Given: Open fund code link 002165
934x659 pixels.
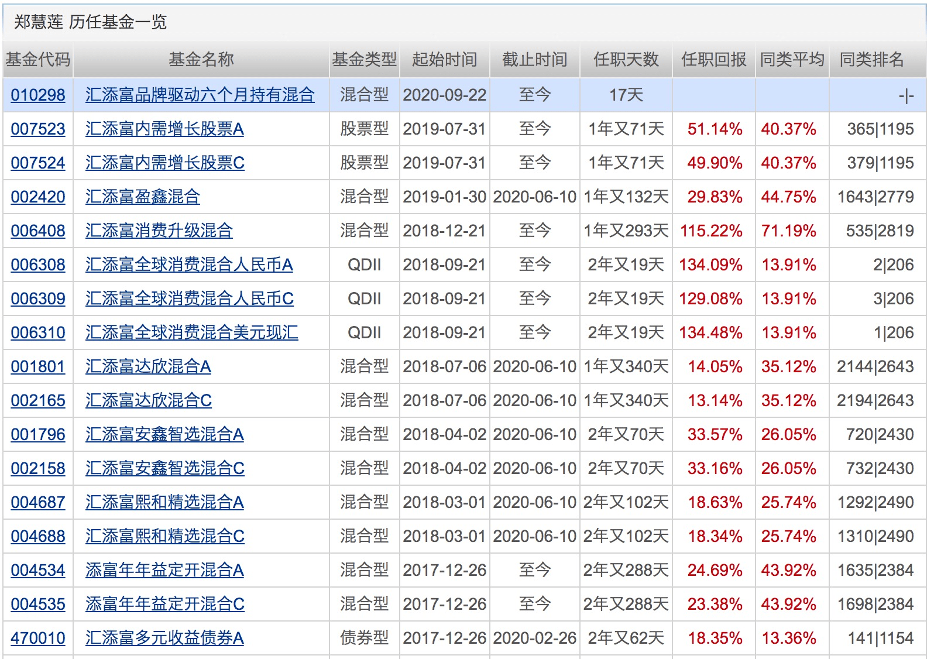Looking at the screenshot, I should pyautogui.click(x=38, y=400).
